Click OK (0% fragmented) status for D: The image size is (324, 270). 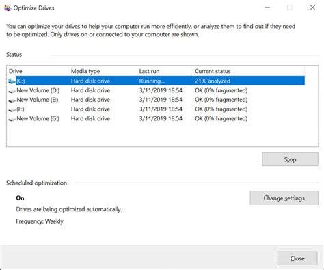click(221, 90)
